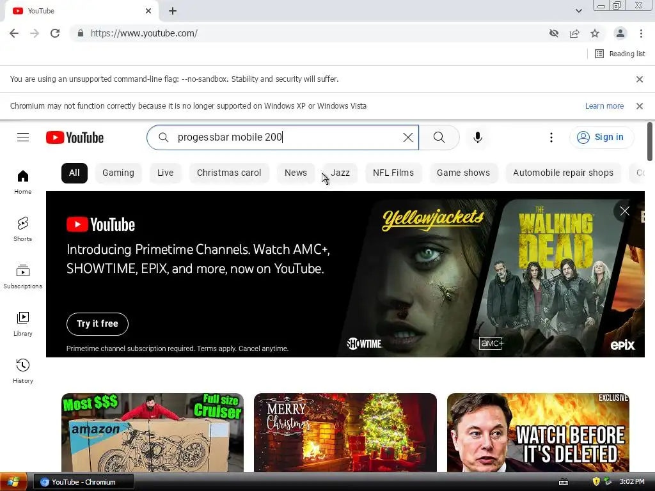The width and height of the screenshot is (655, 491).
Task: Expand the tab search dropdown arrow
Action: click(578, 11)
